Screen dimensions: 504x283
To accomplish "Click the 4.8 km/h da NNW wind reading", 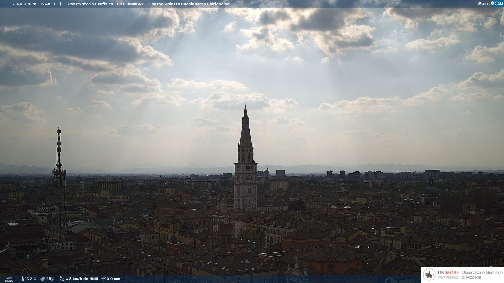I will point(81,279).
